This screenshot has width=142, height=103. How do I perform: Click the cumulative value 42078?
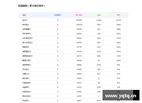point(79,42)
